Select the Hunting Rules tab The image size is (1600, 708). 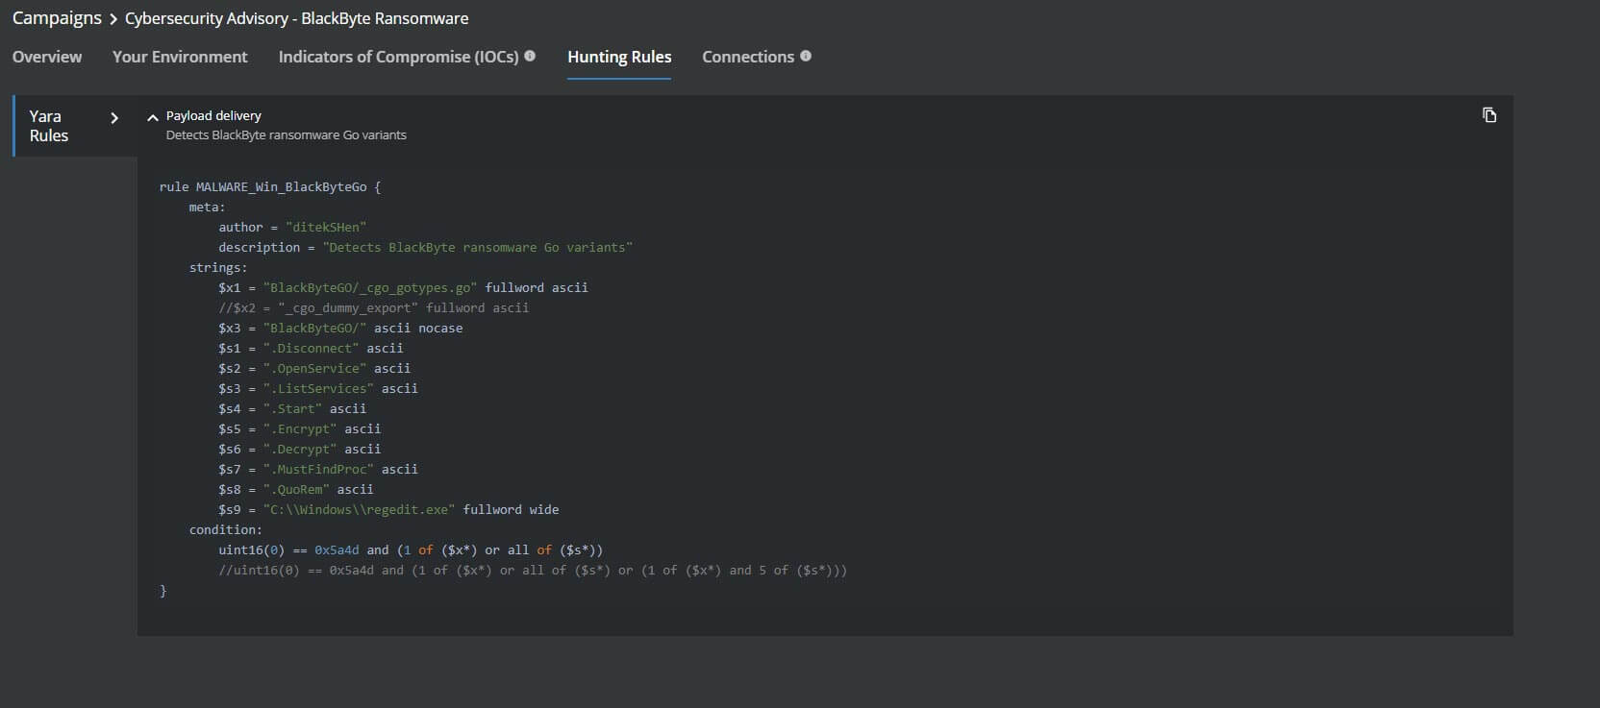point(619,57)
